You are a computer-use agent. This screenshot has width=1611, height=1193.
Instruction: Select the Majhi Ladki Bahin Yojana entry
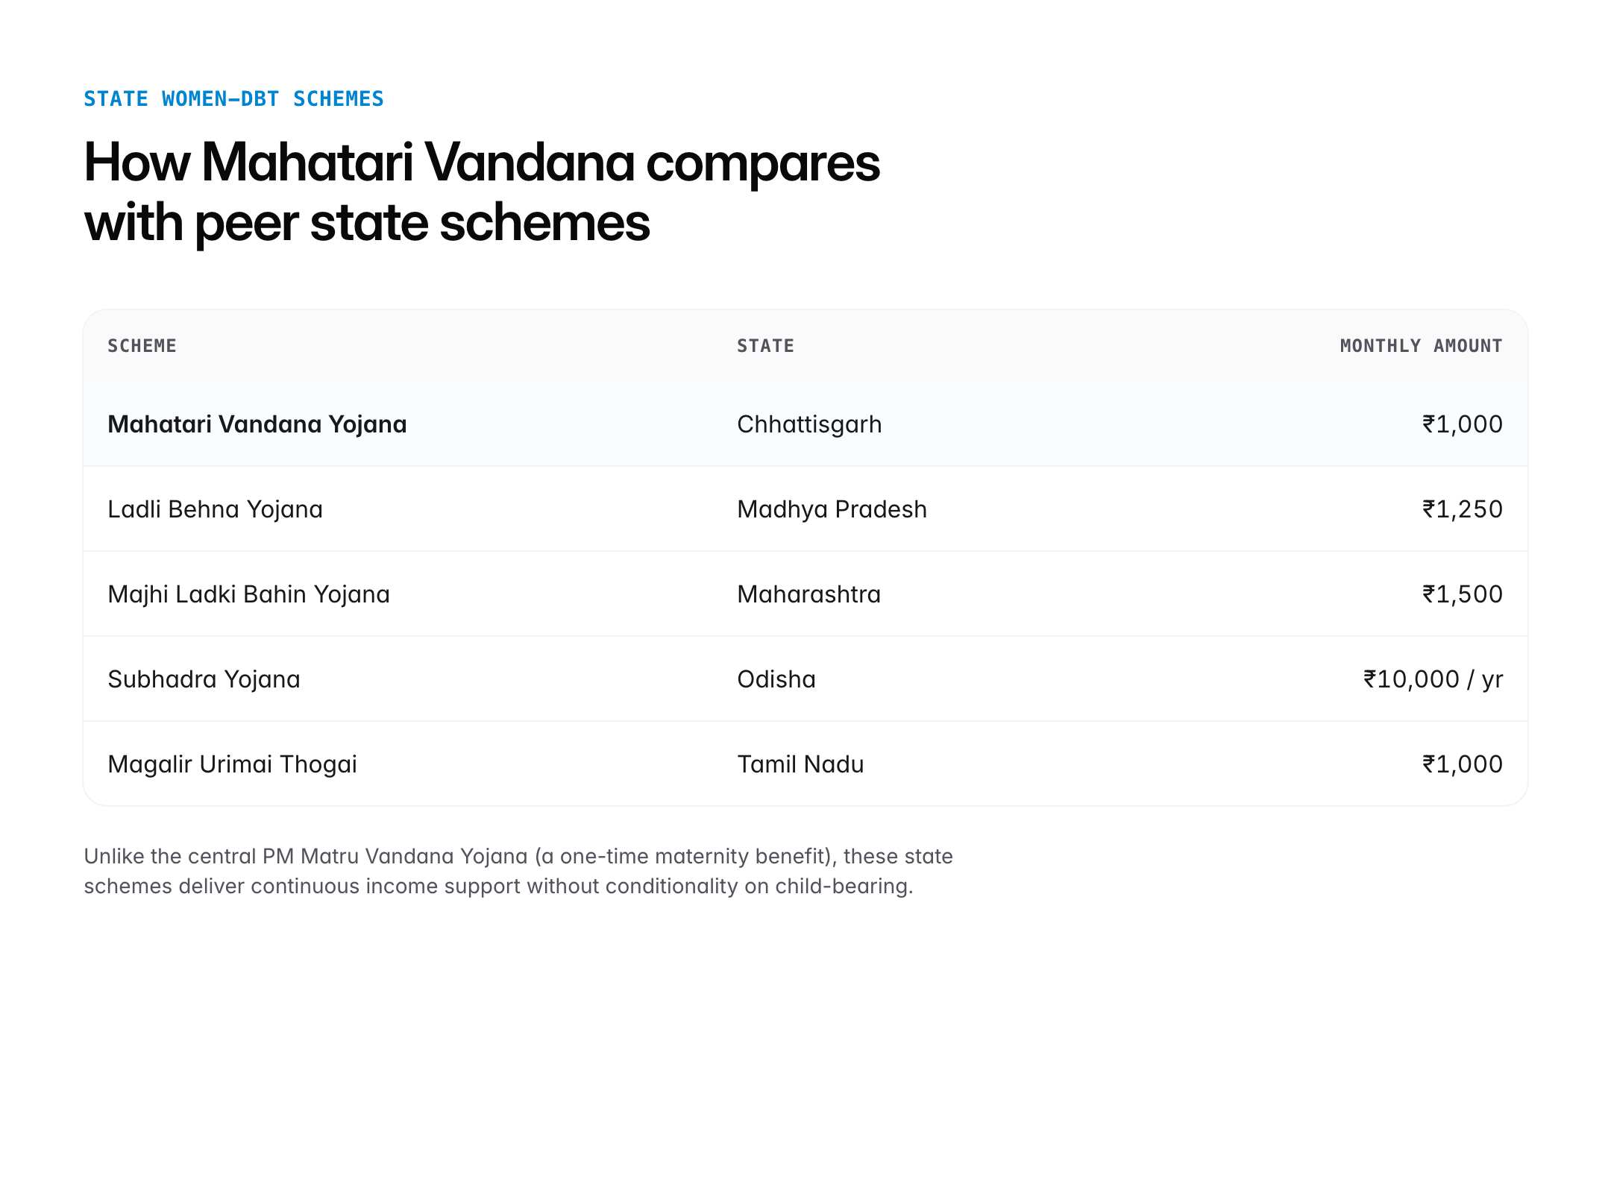point(248,594)
